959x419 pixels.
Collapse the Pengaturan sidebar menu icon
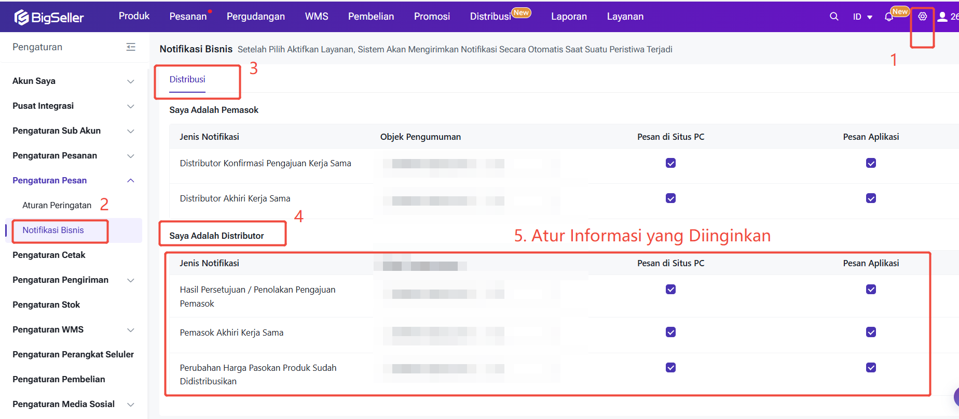pos(131,47)
